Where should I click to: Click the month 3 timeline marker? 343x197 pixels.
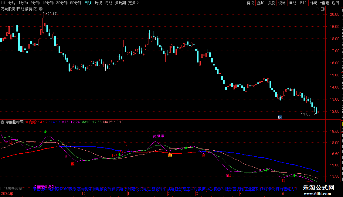197,193
